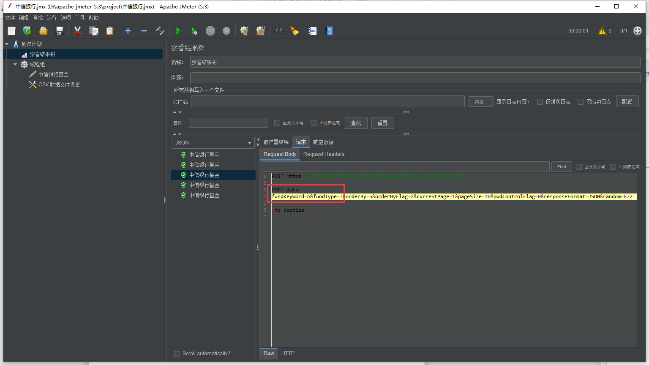Click the Clear results broom icon
This screenshot has width=649, height=365.
pyautogui.click(x=244, y=31)
